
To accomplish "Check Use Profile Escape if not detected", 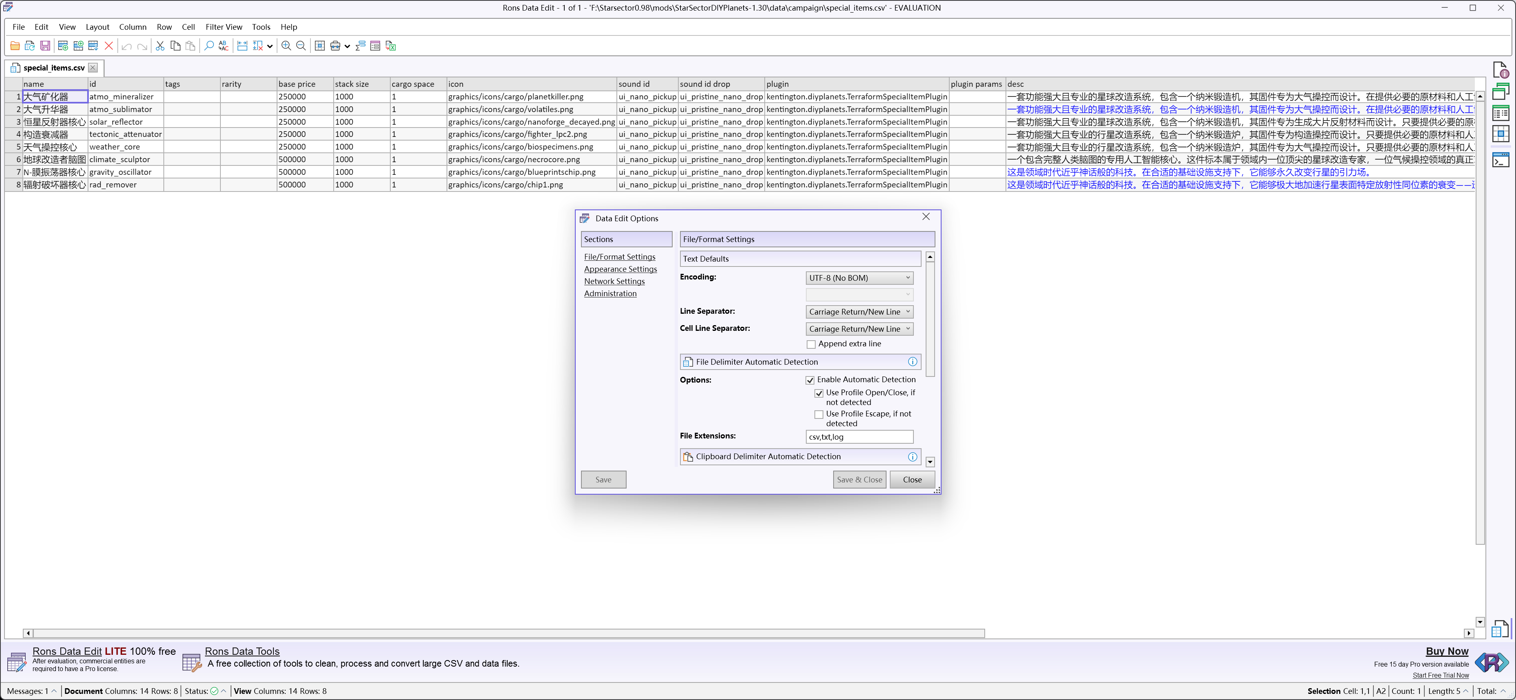I will coord(819,414).
